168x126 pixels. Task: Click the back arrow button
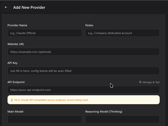(6, 7)
